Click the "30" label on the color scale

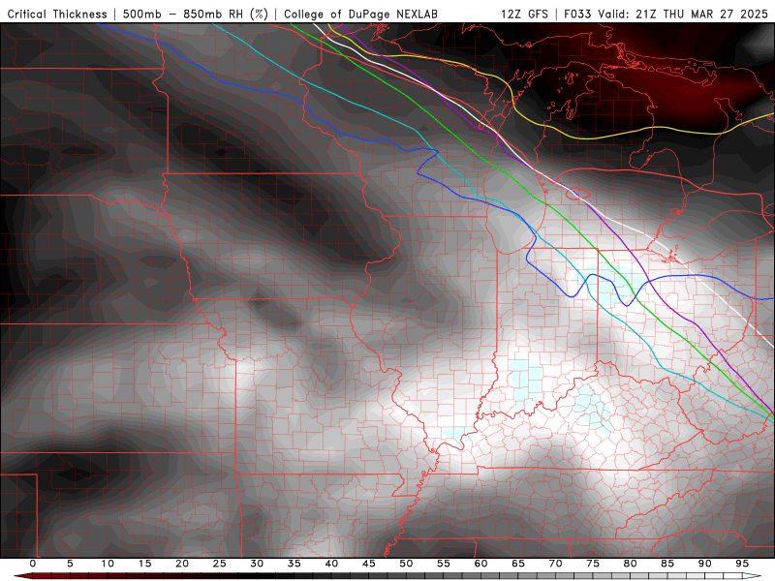[x=257, y=564]
